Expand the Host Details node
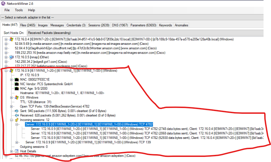The height and width of the screenshot is (162, 271). pos(12,151)
